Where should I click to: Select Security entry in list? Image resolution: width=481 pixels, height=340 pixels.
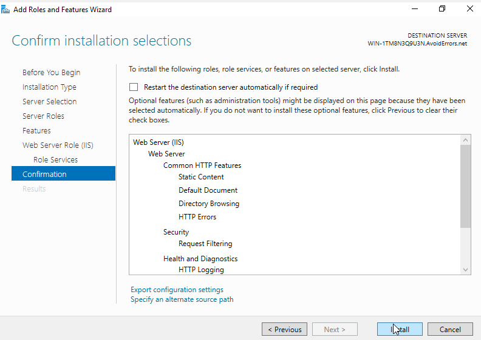click(x=176, y=232)
